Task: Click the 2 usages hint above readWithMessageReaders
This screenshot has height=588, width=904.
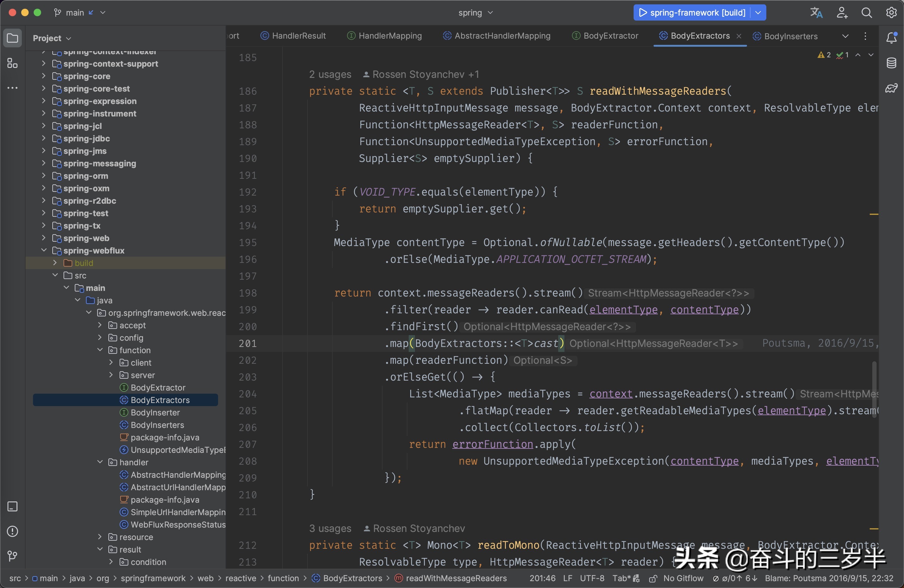Action: tap(330, 74)
